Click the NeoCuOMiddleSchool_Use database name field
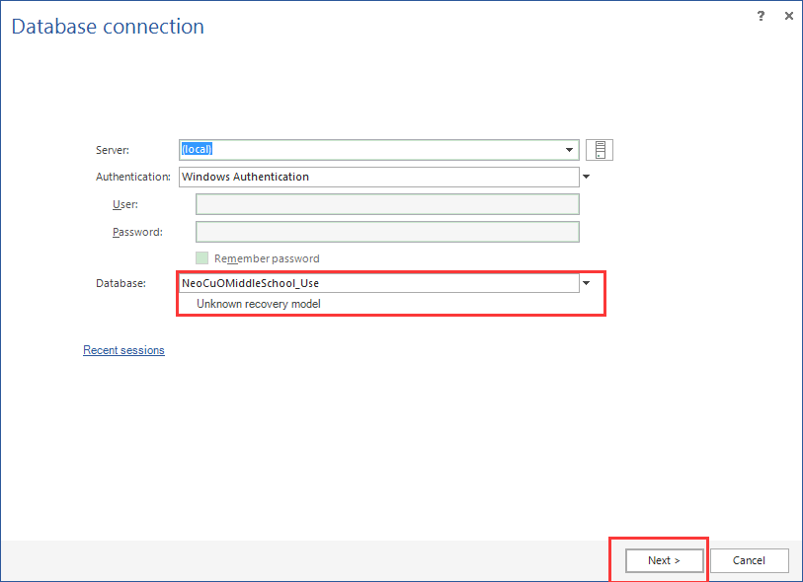The image size is (803, 582). click(375, 283)
